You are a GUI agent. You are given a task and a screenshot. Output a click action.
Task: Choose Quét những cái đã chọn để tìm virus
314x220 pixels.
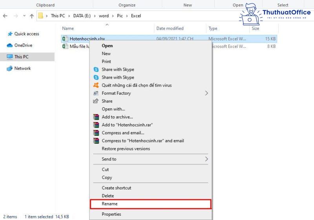pyautogui.click(x=137, y=85)
